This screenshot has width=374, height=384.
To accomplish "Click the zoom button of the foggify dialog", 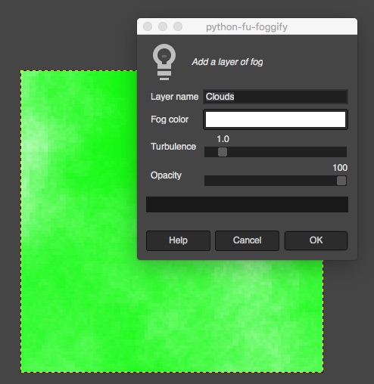I will (178, 26).
